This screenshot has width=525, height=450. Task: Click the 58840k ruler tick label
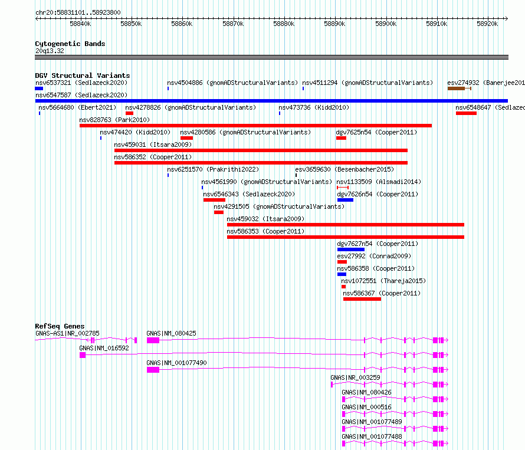[x=80, y=24]
